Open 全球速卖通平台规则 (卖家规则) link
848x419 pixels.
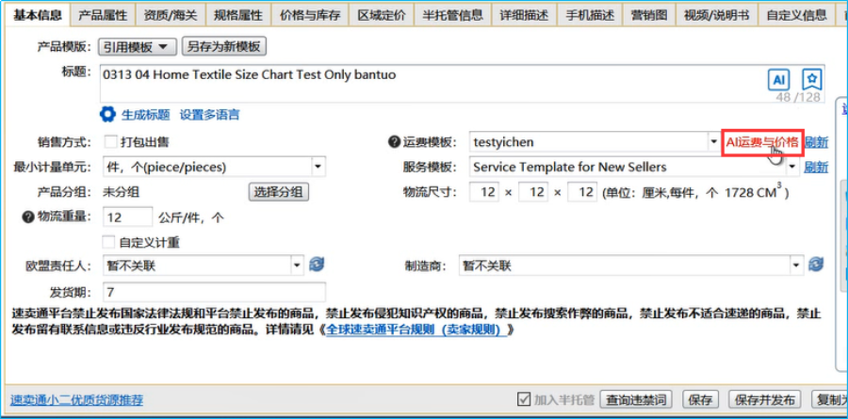click(416, 330)
